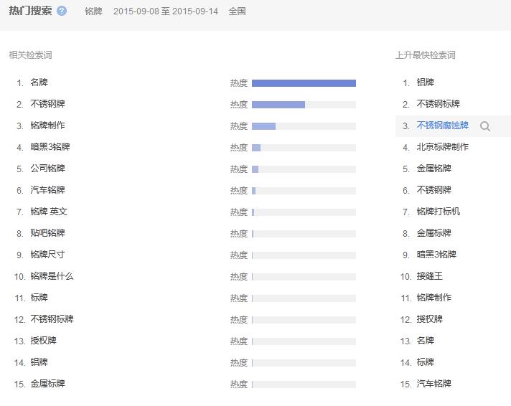The image size is (511, 406).
Task: Click the 全国 region selector
Action: coord(237,11)
